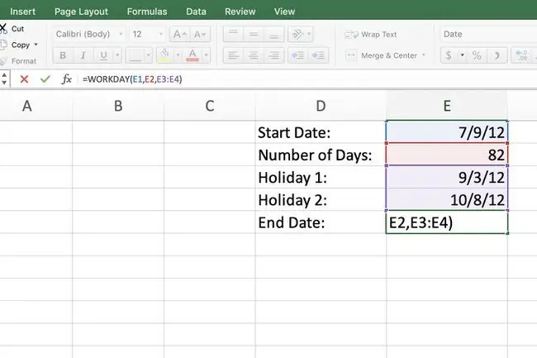Open the underline style dropdown arrow
The width and height of the screenshot is (537, 358).
click(x=117, y=55)
